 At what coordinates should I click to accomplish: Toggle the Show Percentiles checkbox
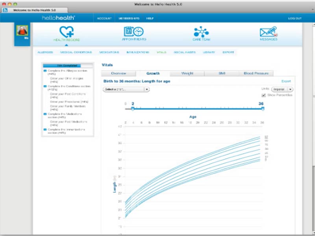(263, 95)
